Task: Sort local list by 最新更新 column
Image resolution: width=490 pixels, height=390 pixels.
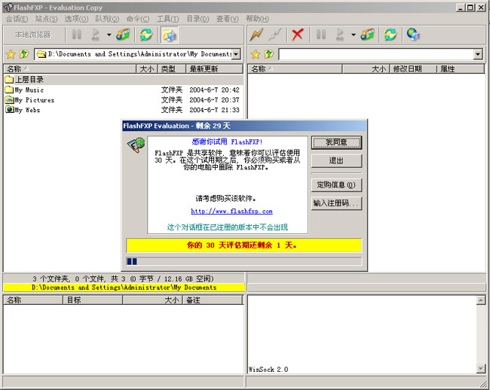Action: pyautogui.click(x=214, y=69)
